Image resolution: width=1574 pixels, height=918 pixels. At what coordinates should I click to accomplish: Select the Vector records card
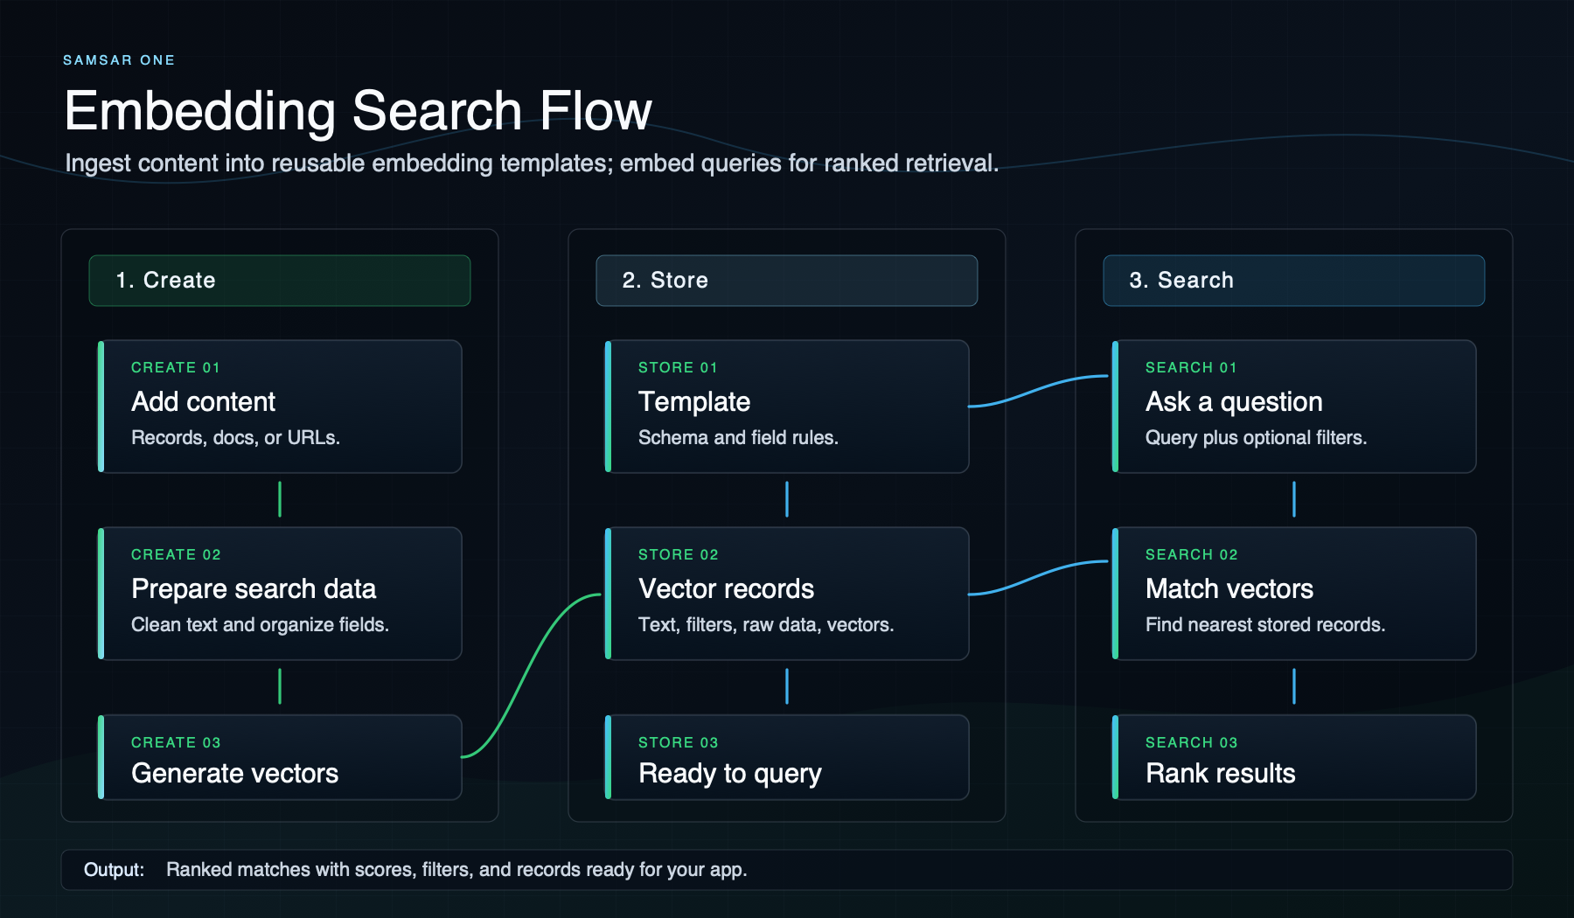(x=786, y=594)
